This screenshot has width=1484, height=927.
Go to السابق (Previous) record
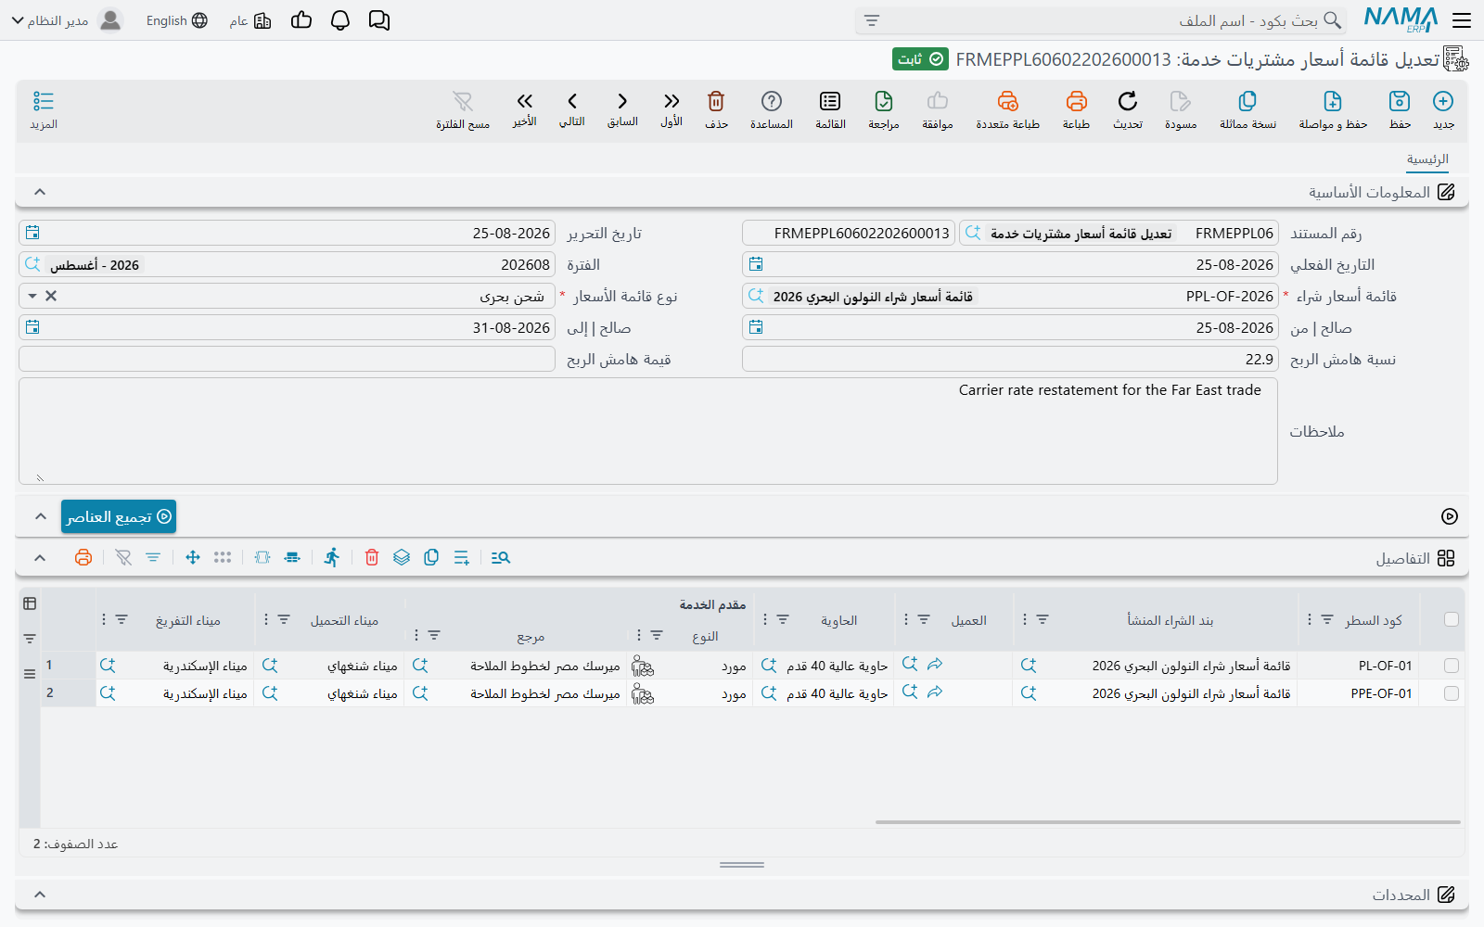point(622,101)
